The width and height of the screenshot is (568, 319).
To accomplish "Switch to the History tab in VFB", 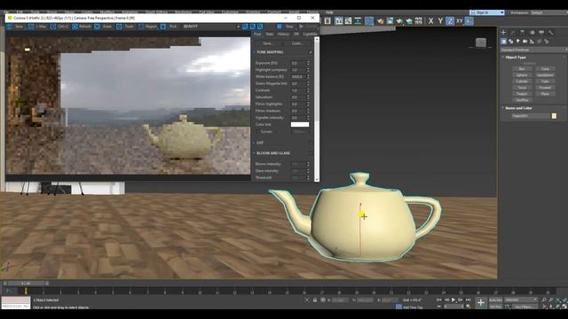I will (283, 34).
